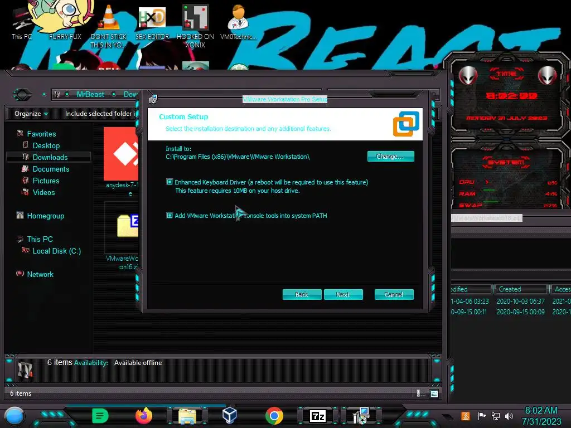Select Homegroup in the navigation pane

coord(46,216)
